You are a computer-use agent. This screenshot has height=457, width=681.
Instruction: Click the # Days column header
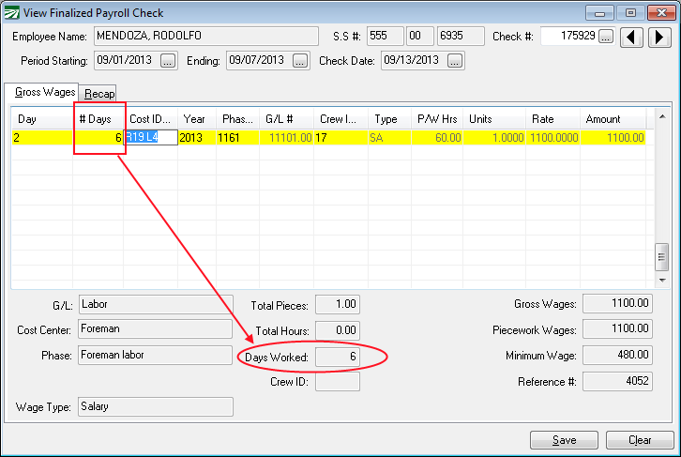98,119
